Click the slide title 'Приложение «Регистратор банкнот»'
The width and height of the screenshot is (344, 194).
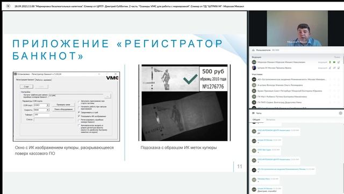pos(118,50)
